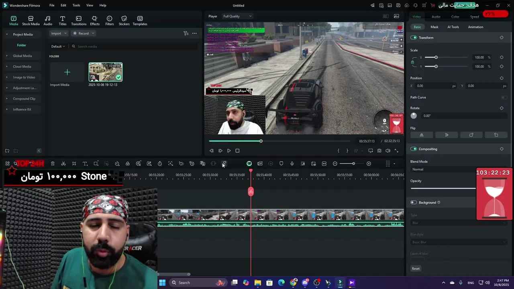Select the Folder item under Project Media

click(x=22, y=45)
